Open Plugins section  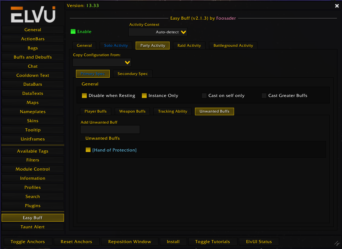[x=33, y=206]
